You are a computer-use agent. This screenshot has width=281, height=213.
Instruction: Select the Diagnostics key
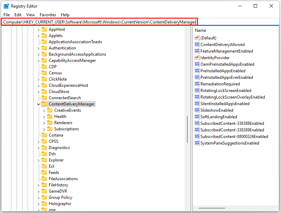(x=59, y=148)
